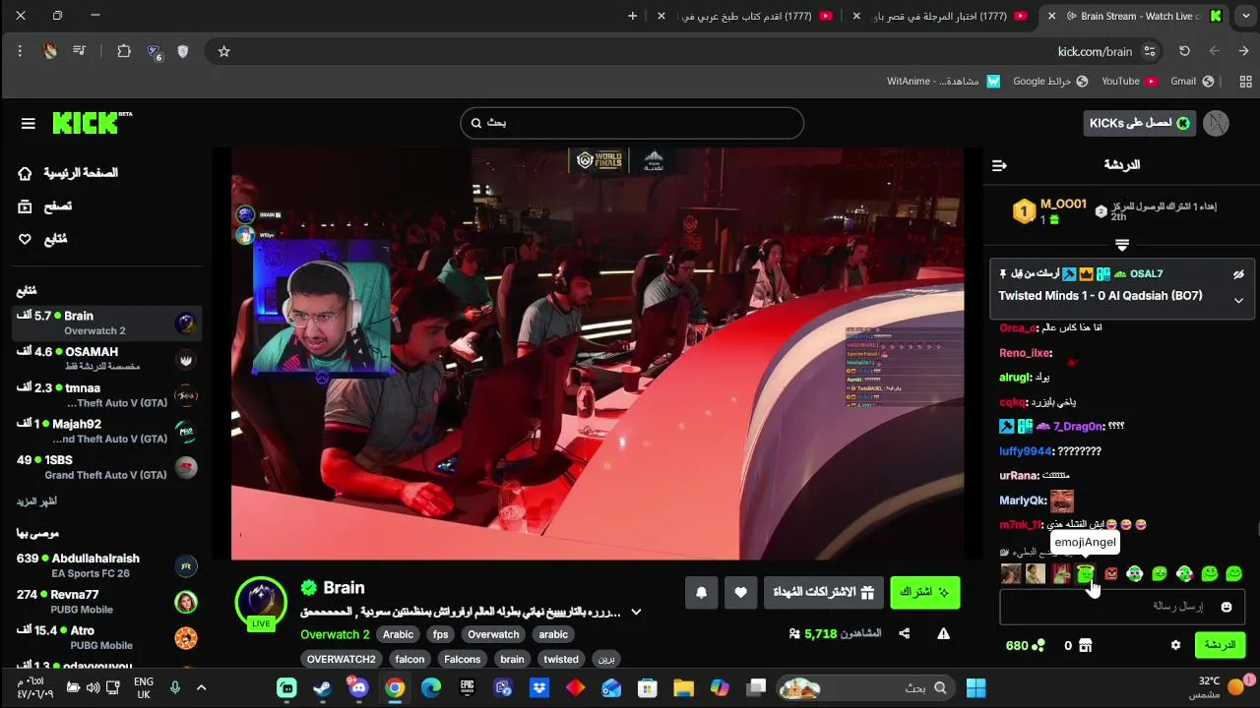Image resolution: width=1260 pixels, height=708 pixels.
Task: Click the username Reno_ilxe in chat
Action: tap(1024, 353)
